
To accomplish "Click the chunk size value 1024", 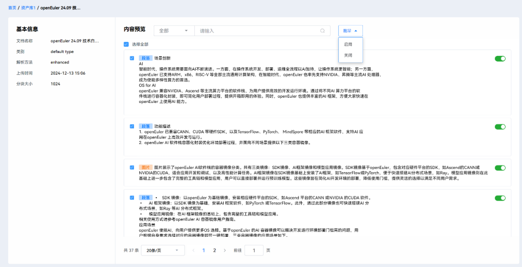I will 55,84.
